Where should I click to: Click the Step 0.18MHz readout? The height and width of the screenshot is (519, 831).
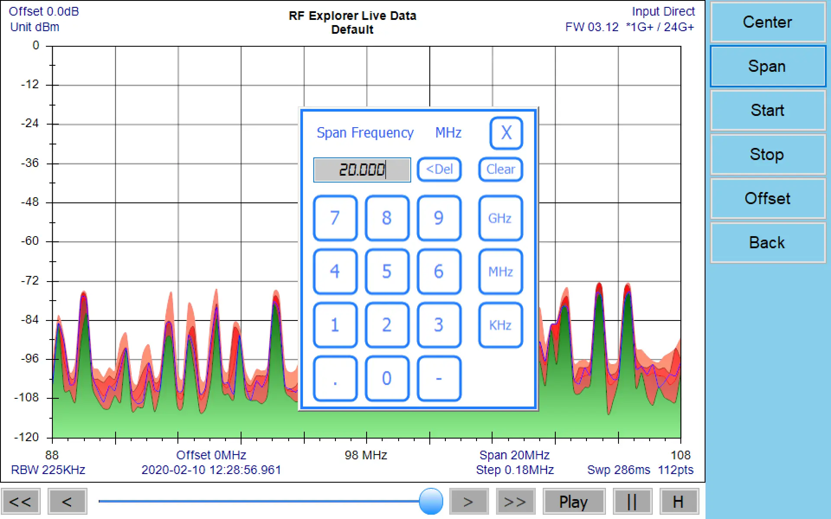515,470
